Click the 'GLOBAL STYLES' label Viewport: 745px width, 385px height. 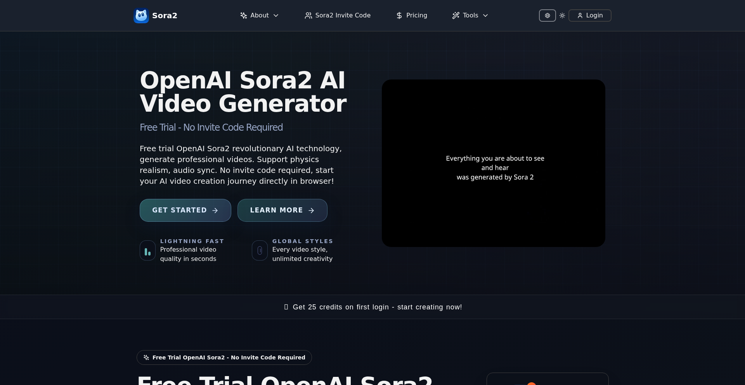point(303,241)
